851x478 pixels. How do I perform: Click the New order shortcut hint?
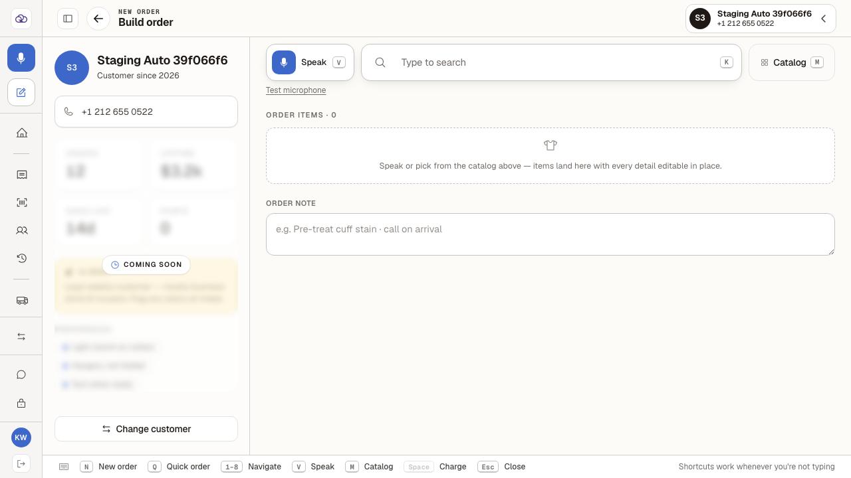108,467
